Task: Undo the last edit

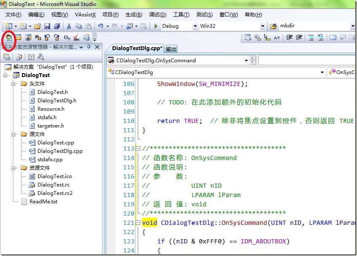Action: pos(101,26)
